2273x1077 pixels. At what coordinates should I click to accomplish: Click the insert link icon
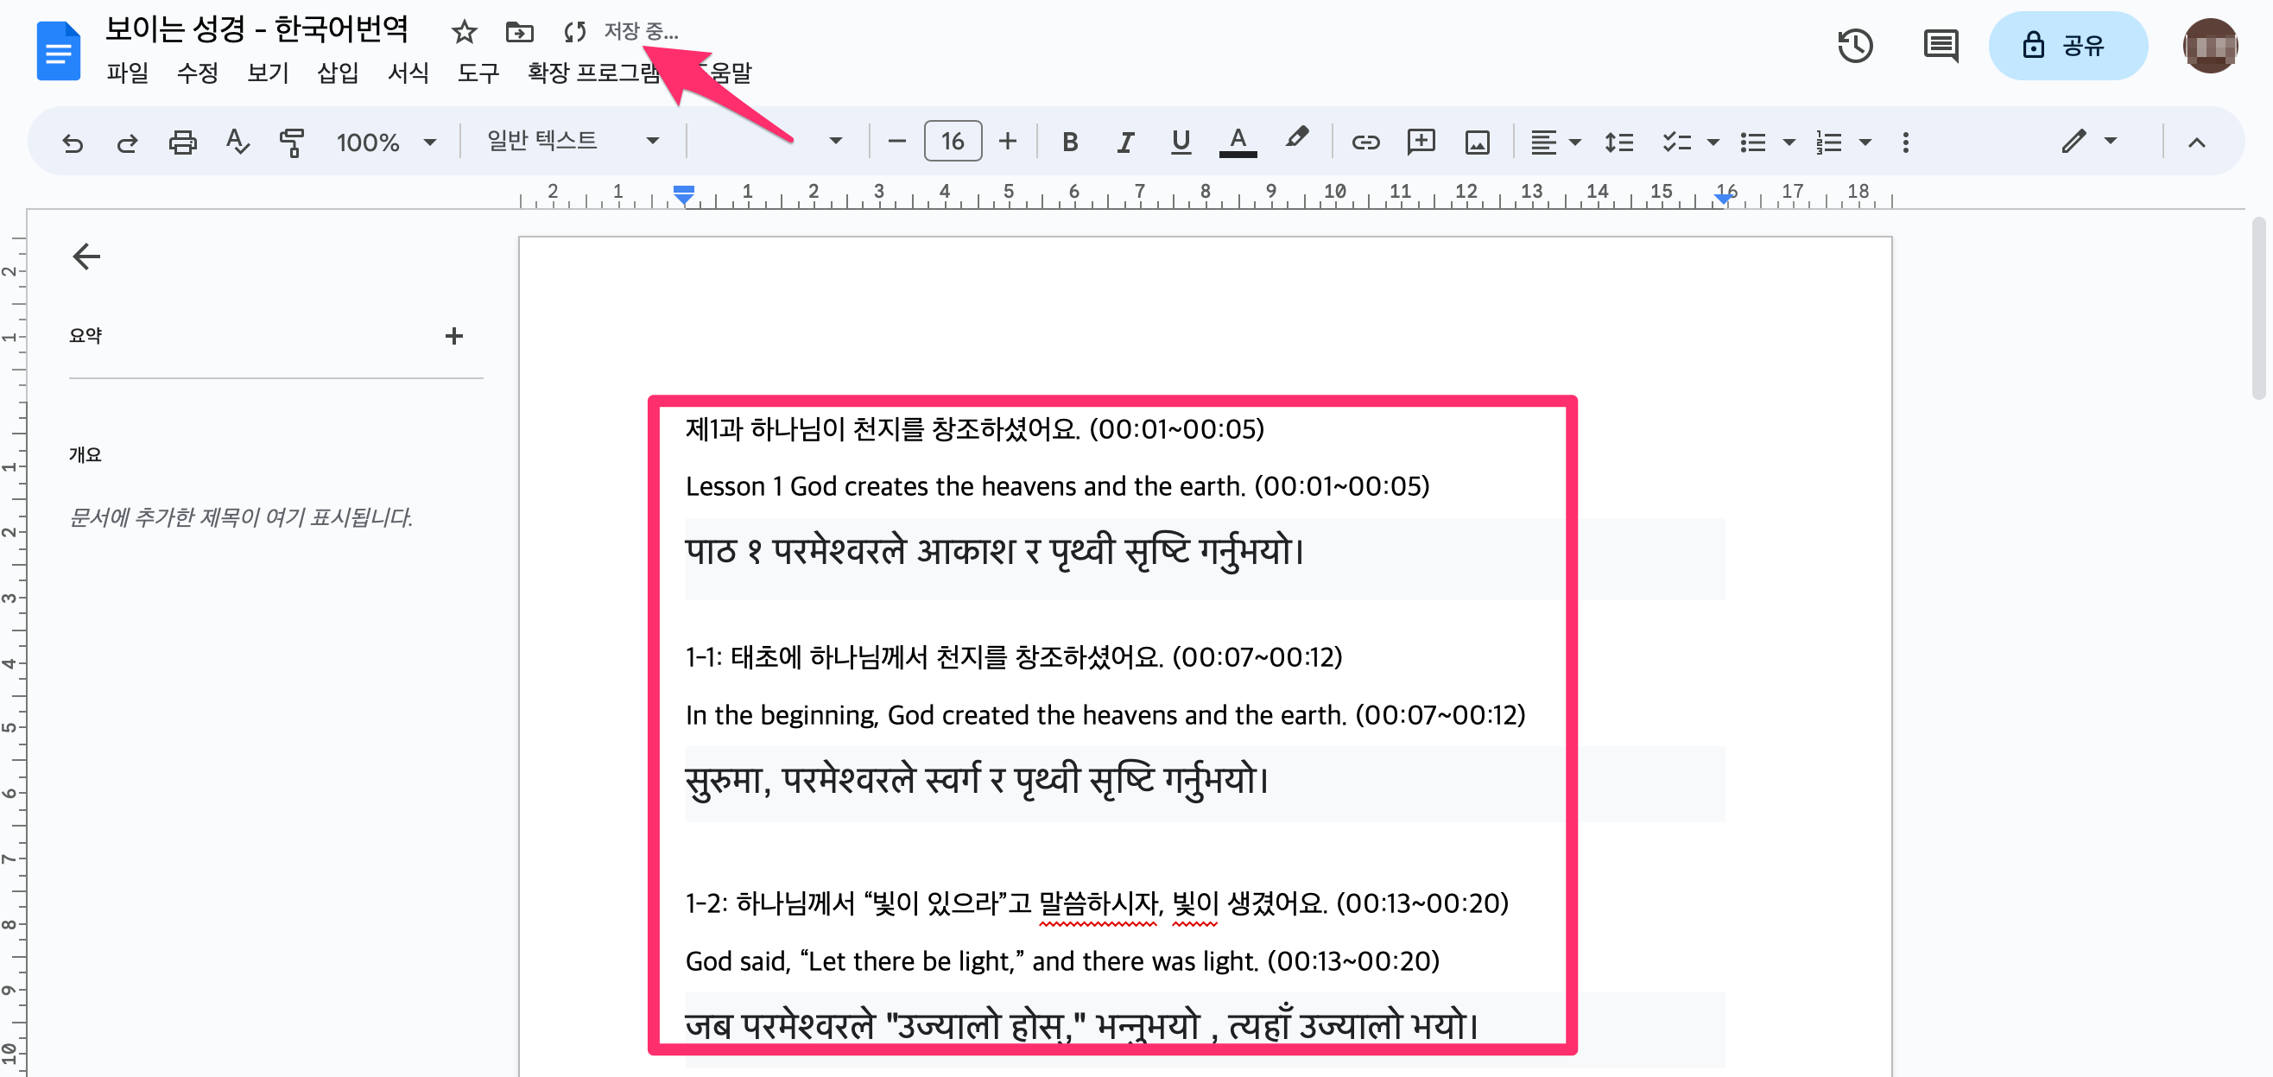pos(1364,143)
